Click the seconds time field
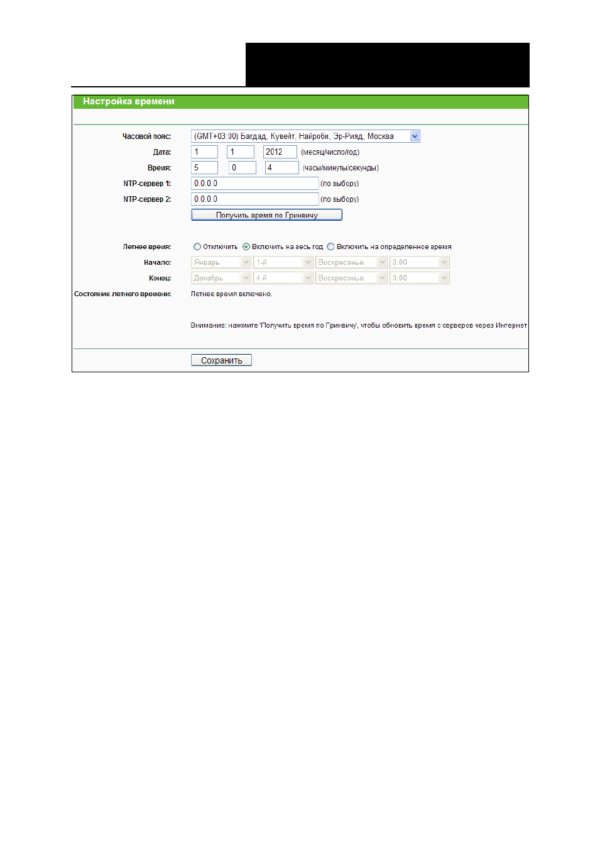Viewport: 600px width, 849px height. click(x=281, y=168)
